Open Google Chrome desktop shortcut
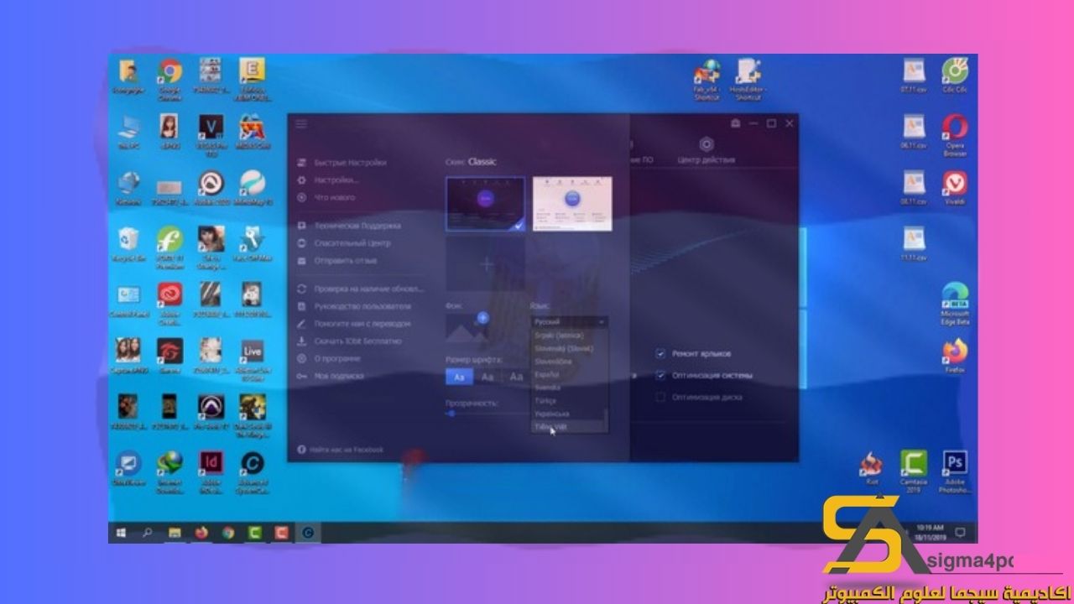Screen dimensions: 1074x604 [x=169, y=79]
